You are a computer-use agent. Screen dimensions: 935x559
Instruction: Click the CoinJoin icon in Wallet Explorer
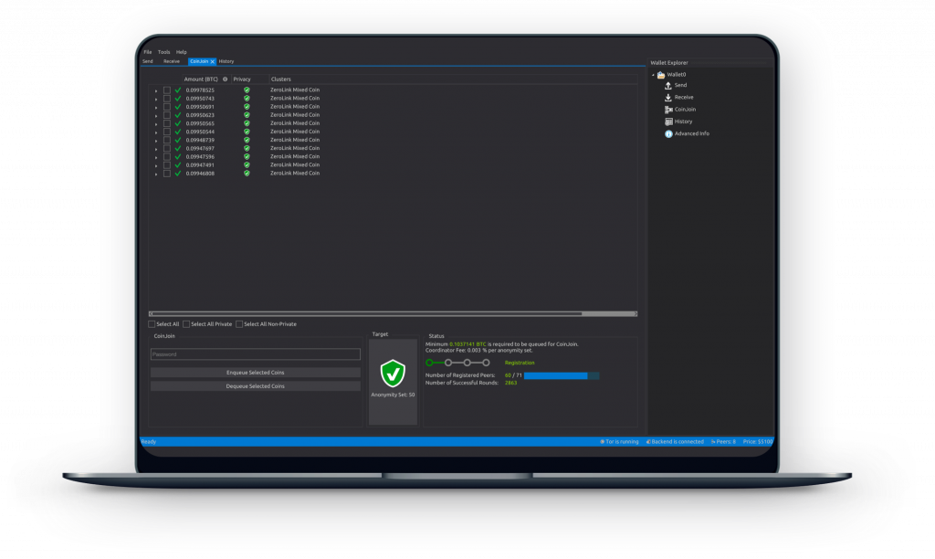click(668, 110)
